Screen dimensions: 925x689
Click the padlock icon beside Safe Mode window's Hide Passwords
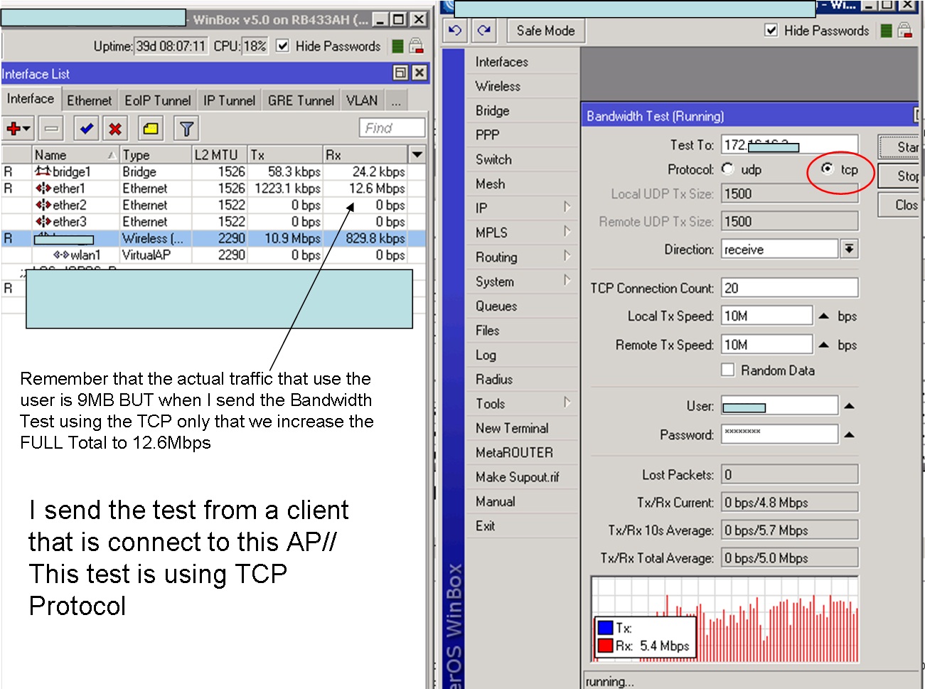pyautogui.click(x=904, y=30)
